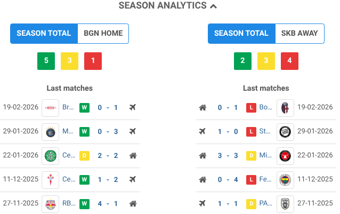
Task: Click the RB Salzburg team logo
Action: (51, 203)
